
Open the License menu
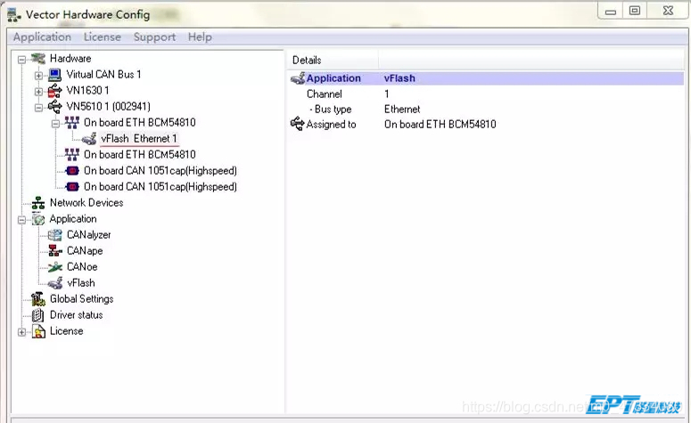click(x=103, y=37)
